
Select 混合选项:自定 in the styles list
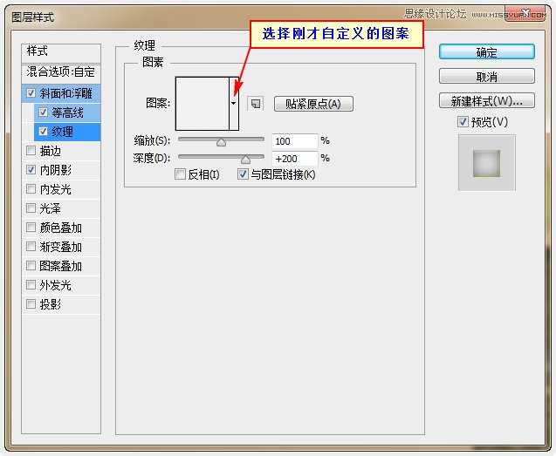(61, 72)
